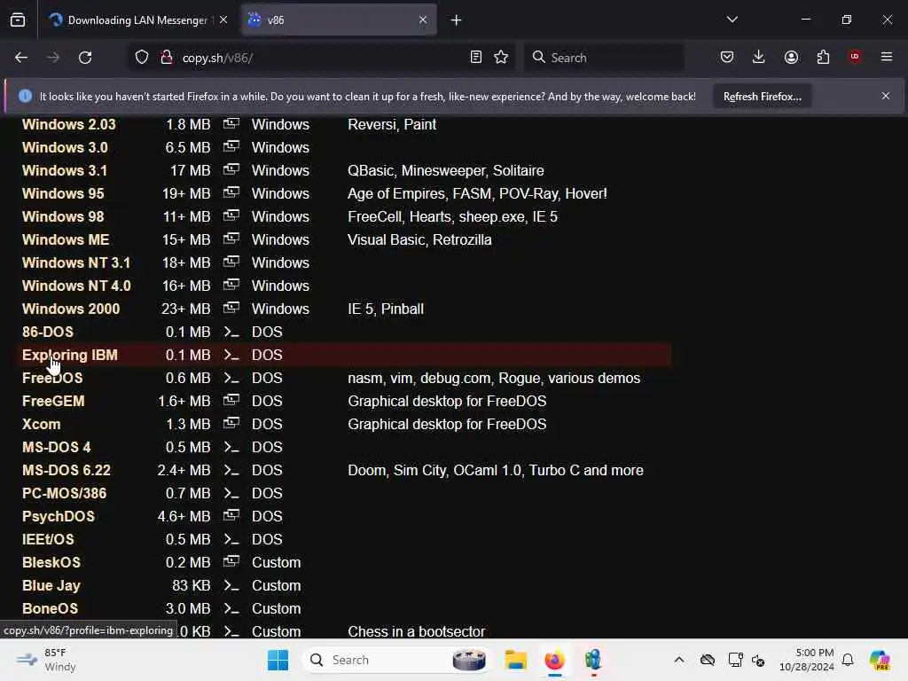Image resolution: width=908 pixels, height=681 pixels.
Task: Select the v86 tab
Action: (x=339, y=20)
